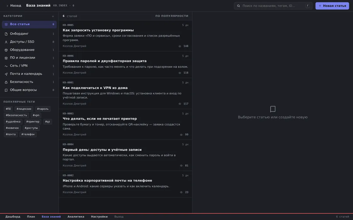This screenshot has width=353, height=220.
Task: Click the paper-plane icon beside Почта и календарь
Action: click(x=6, y=74)
